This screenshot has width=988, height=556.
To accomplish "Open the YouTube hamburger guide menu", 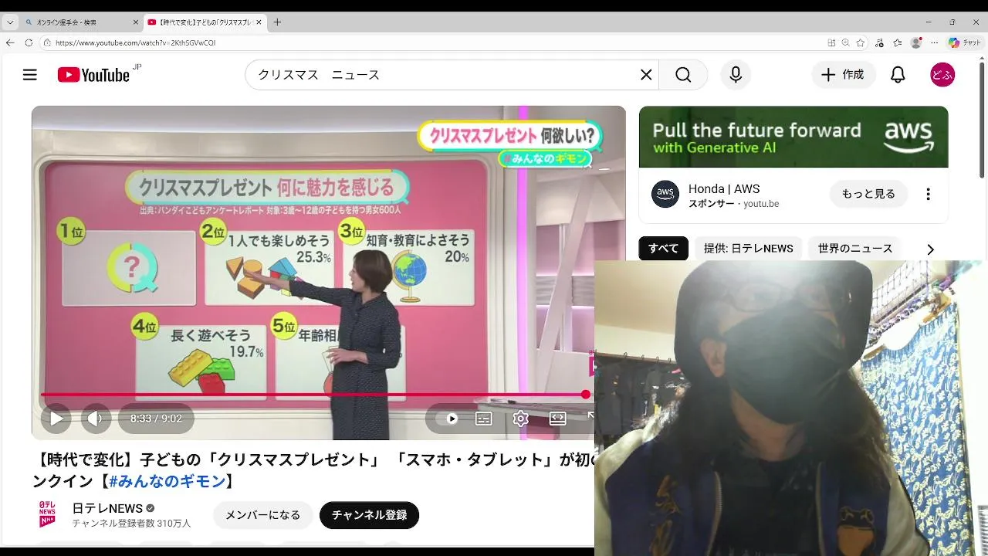I will point(29,75).
